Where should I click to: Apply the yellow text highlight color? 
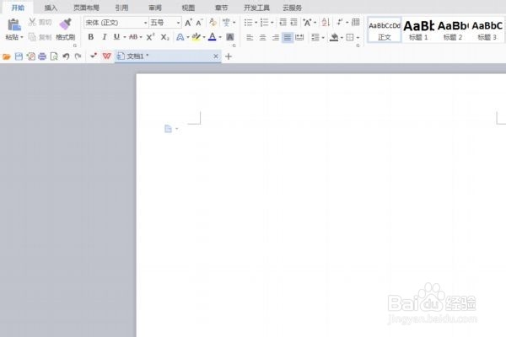[196, 37]
